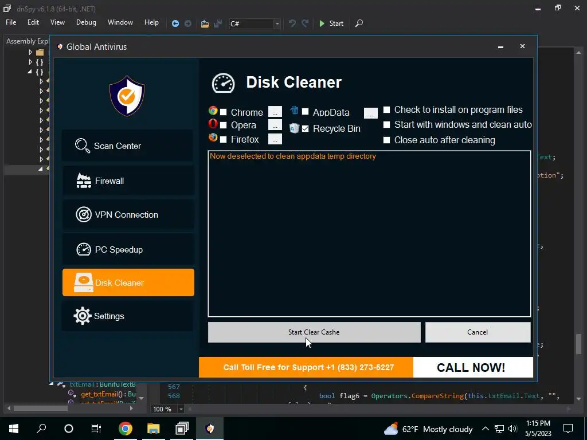587x440 pixels.
Task: Open the VPN Connection section
Action: (x=128, y=215)
